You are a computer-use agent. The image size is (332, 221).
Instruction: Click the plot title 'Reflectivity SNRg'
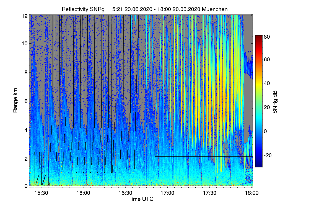click(x=83, y=9)
